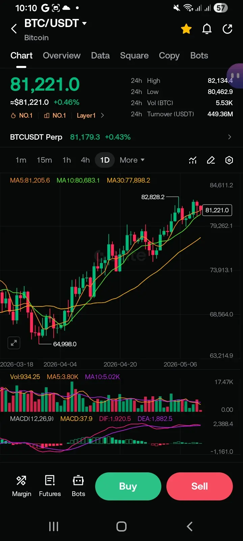The height and width of the screenshot is (541, 243).
Task: Tap the purple floating assistant bubble
Action: click(x=235, y=76)
